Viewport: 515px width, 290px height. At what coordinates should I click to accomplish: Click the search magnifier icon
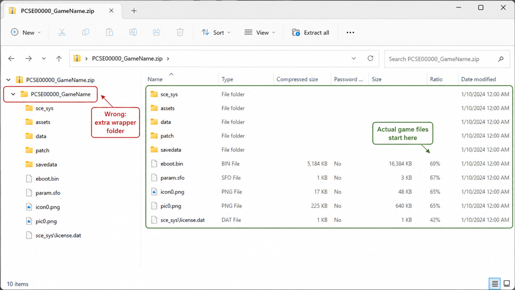pyautogui.click(x=501, y=59)
